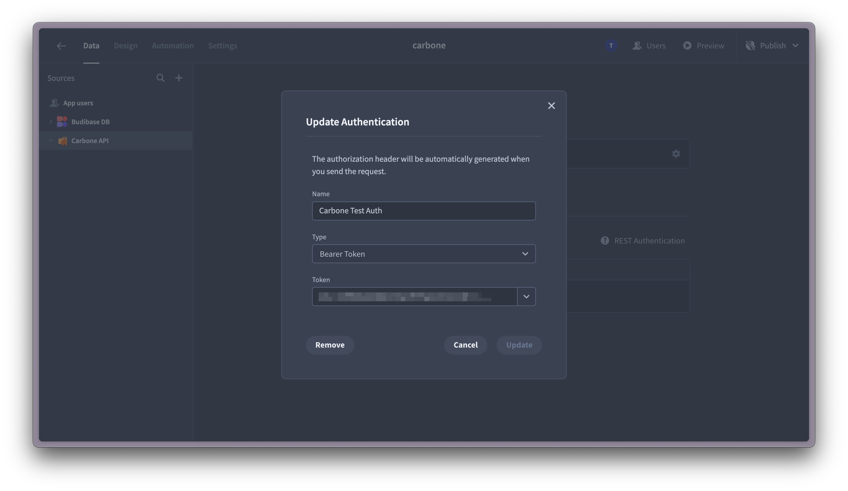Open your account avatar marked T

click(x=611, y=45)
